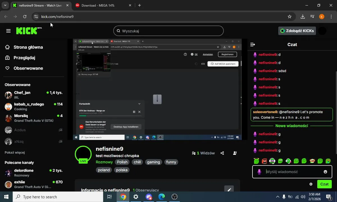Open offline channel Azdus
Image resolution: width=337 pixels, height=202 pixels.
34,130
